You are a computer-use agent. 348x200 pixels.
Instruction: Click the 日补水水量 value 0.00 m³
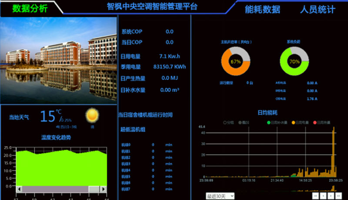coord(170,90)
